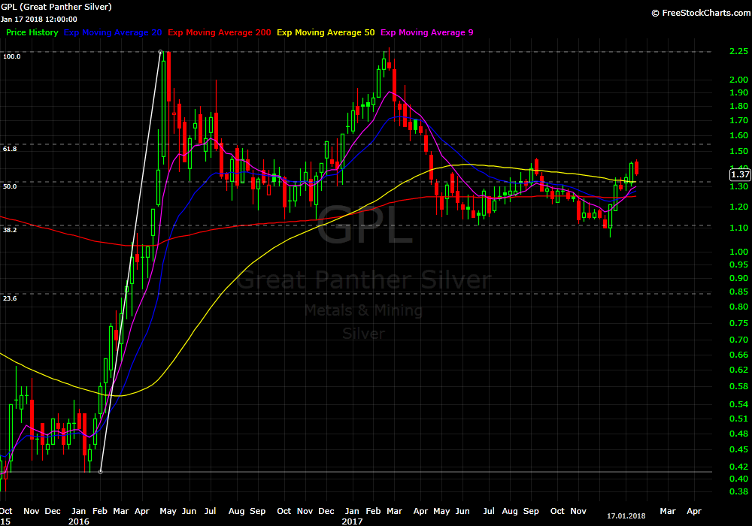Click the Jan 17 2018 12:00:00 timestamp
752x526 pixels.
coord(39,20)
